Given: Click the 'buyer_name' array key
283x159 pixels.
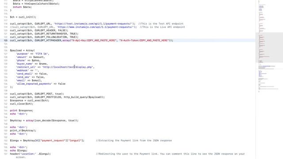Looking at the screenshot, I should (x=25, y=64).
